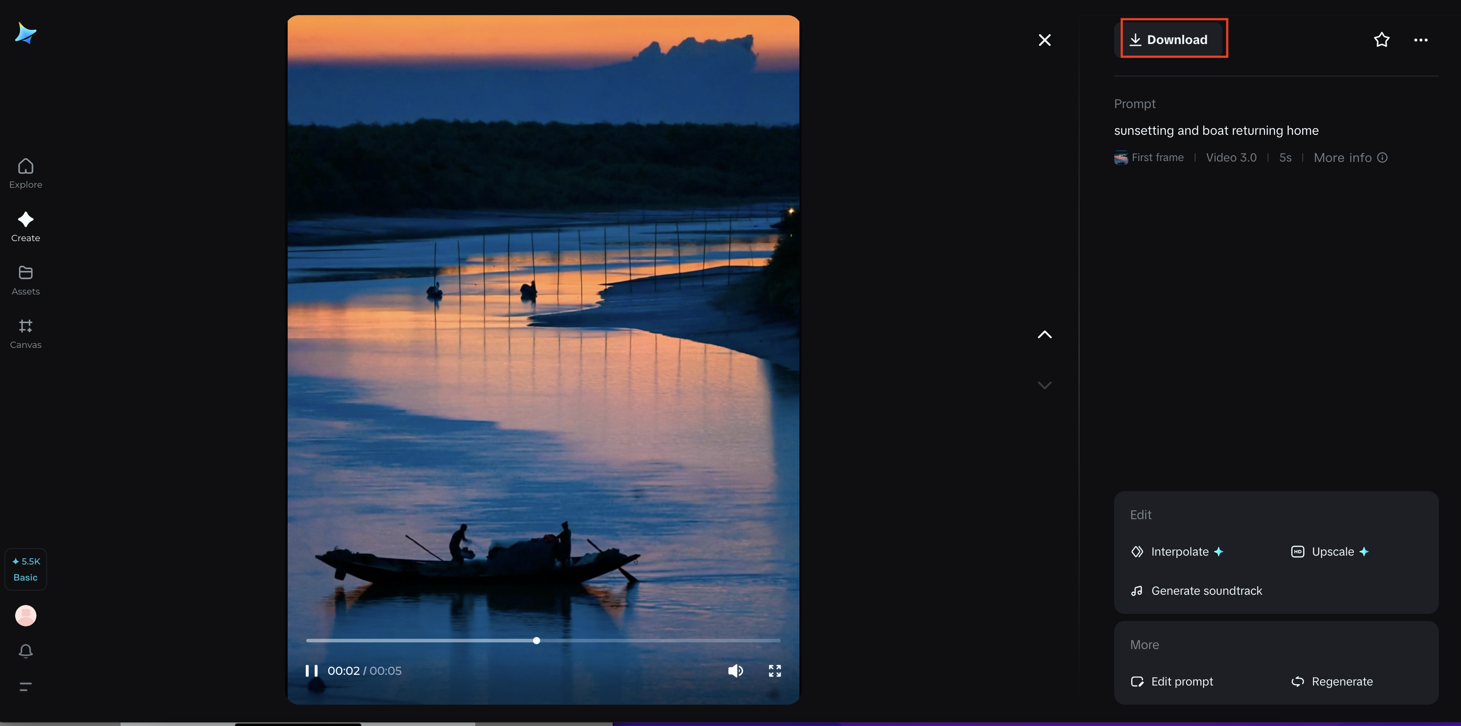1461x726 pixels.
Task: Pause the playing video
Action: [312, 670]
